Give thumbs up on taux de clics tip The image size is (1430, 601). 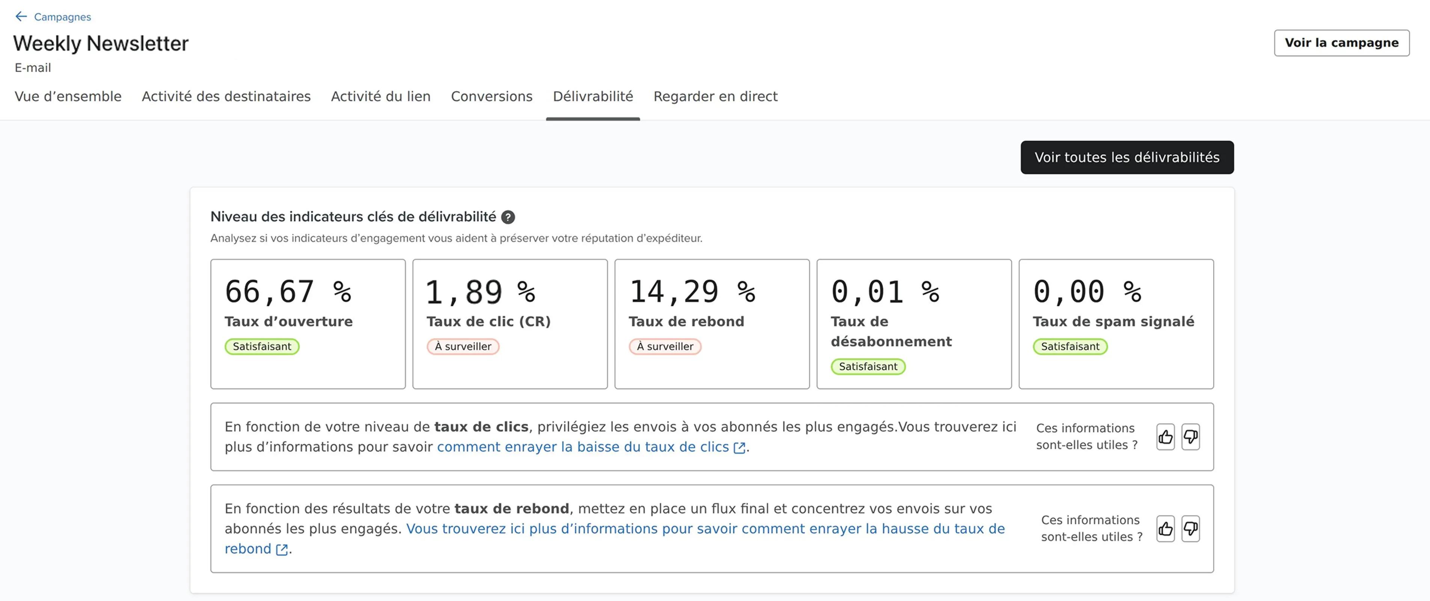tap(1165, 437)
